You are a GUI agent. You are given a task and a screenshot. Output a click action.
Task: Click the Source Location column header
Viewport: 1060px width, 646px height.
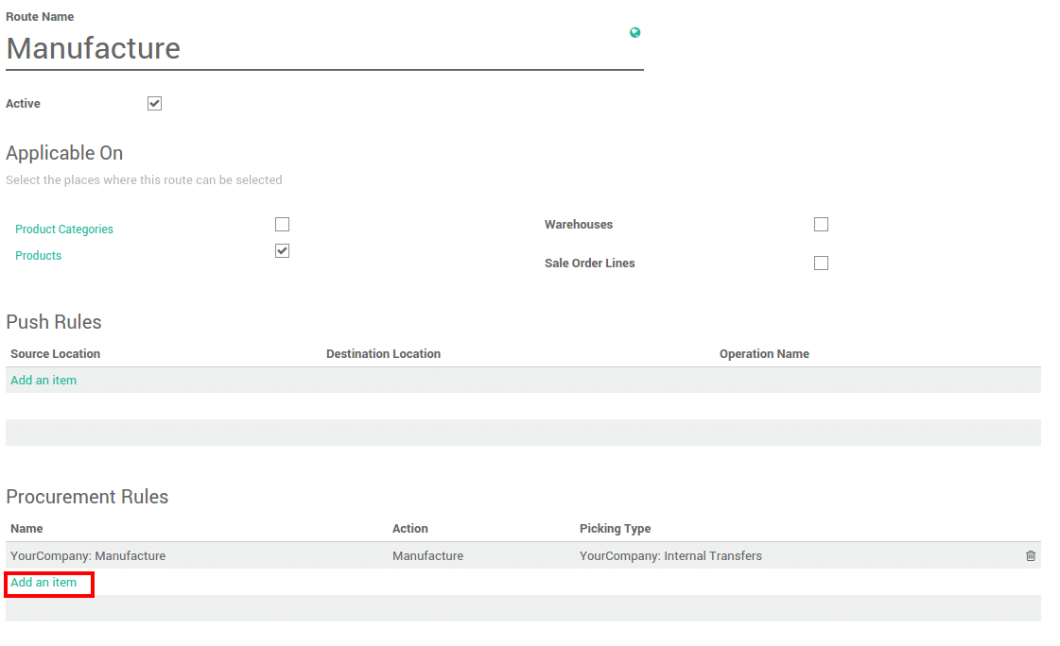[x=53, y=353]
